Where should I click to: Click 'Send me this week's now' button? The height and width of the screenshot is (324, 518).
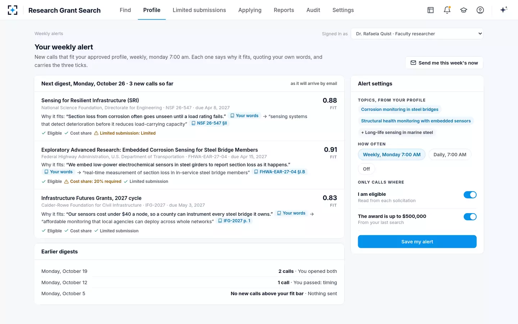click(444, 63)
